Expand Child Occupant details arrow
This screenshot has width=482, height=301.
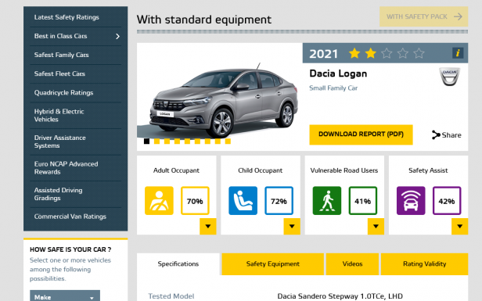point(292,227)
